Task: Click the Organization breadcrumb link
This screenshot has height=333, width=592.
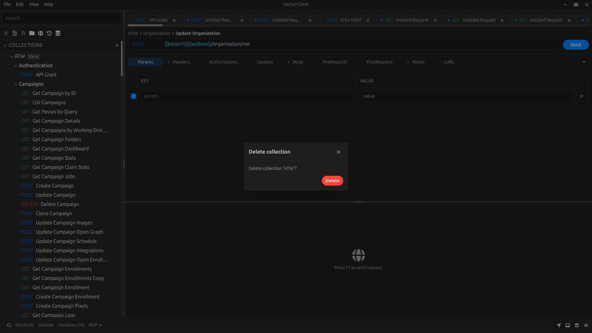Action: [157, 33]
